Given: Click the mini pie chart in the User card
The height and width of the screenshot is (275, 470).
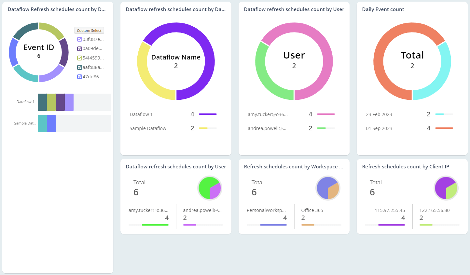Looking at the screenshot, I should point(210,188).
